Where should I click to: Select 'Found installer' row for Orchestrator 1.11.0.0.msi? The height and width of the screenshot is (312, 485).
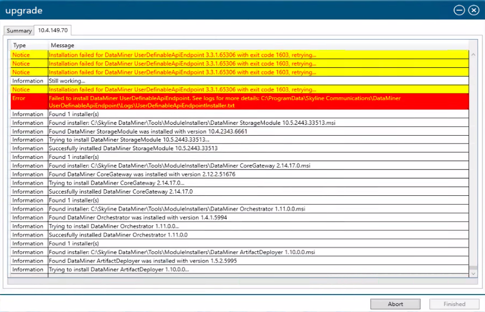tap(240, 209)
